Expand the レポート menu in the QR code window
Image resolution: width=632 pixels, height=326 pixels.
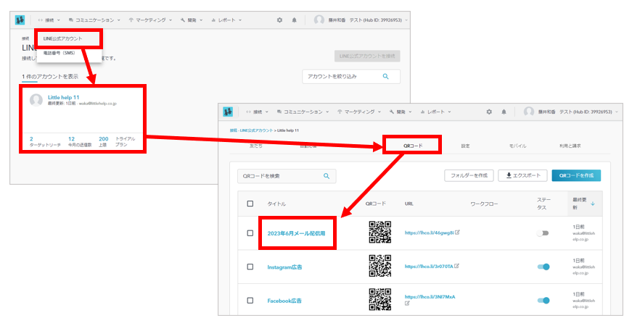tap(437, 112)
